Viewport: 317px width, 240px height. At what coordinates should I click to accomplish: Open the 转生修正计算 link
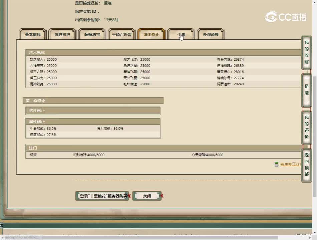pos(291,164)
